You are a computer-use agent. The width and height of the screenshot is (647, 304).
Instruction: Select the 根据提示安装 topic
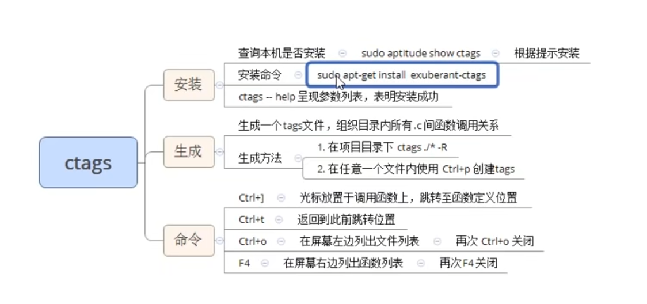tap(547, 53)
